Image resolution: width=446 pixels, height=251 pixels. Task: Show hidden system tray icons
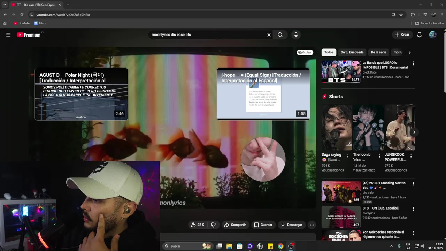(x=391, y=246)
